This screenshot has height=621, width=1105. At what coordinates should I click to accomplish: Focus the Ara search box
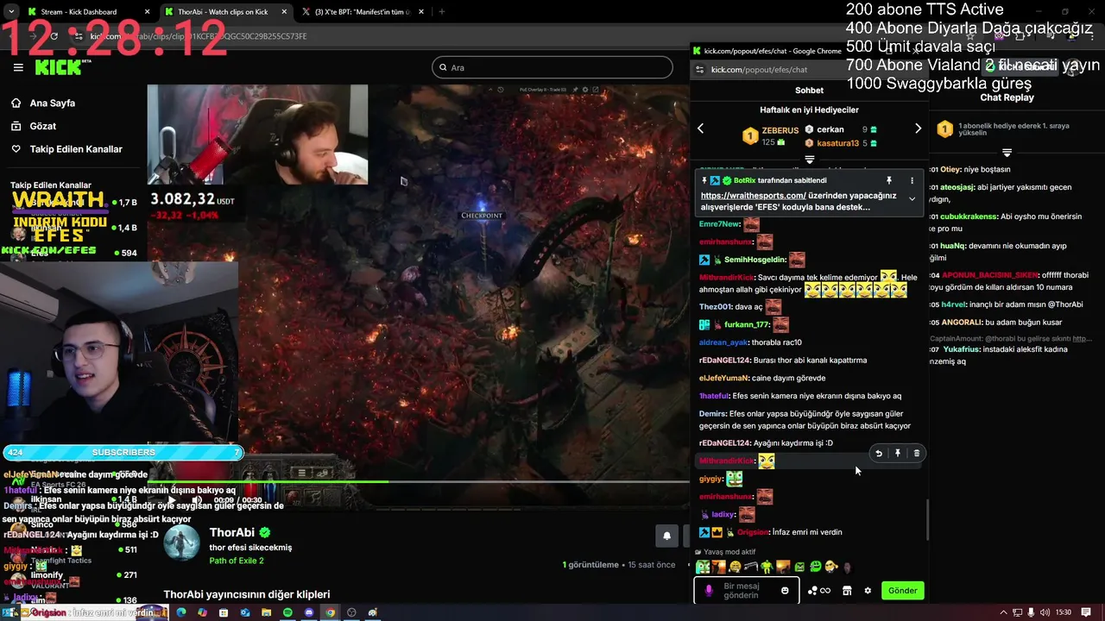coord(552,67)
